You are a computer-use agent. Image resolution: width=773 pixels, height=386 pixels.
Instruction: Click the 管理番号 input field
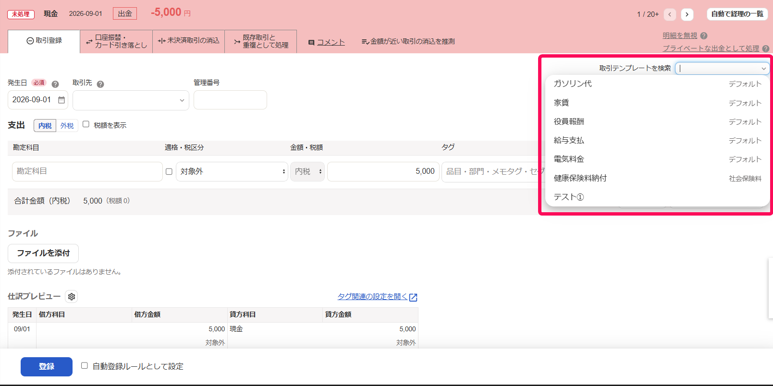coord(230,100)
